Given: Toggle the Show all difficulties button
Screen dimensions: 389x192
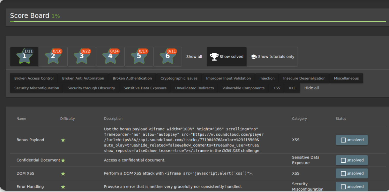Looking at the screenshot, I should [194, 57].
